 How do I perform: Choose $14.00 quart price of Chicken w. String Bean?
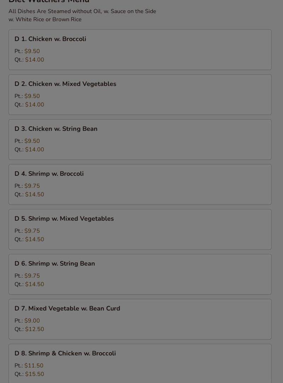click(34, 150)
